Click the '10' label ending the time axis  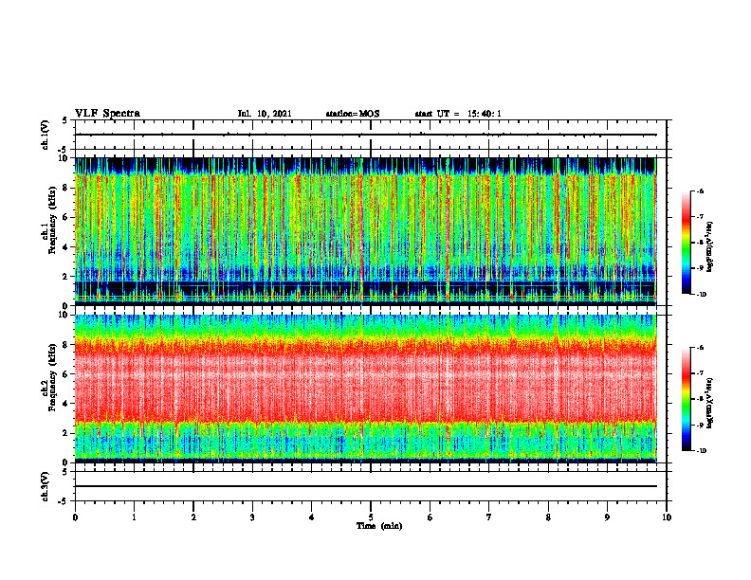pyautogui.click(x=667, y=517)
